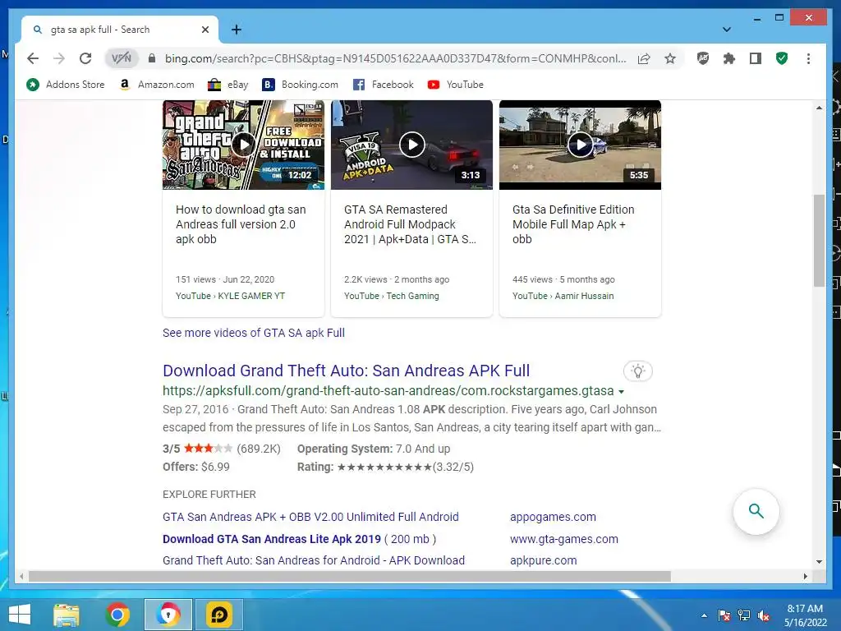
Task: Open 'How to download gta san Andreas' video title
Action: 241,224
